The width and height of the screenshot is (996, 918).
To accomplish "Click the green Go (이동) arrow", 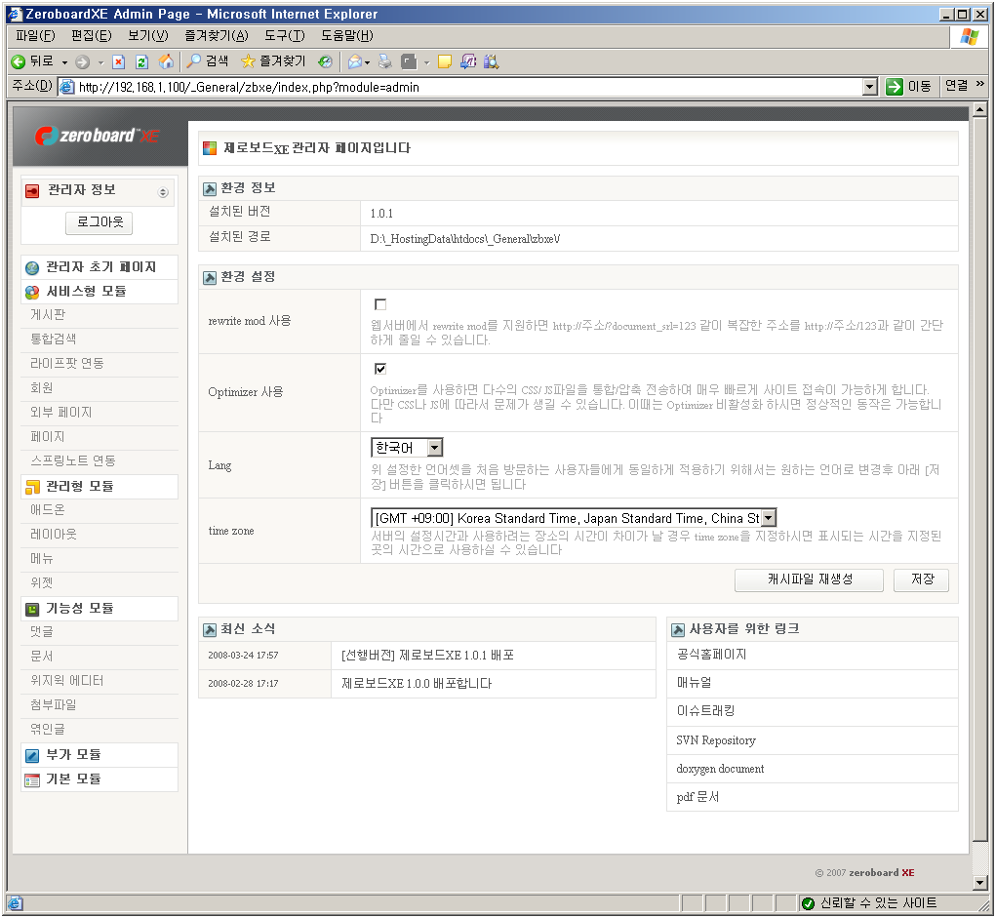I will coord(895,87).
